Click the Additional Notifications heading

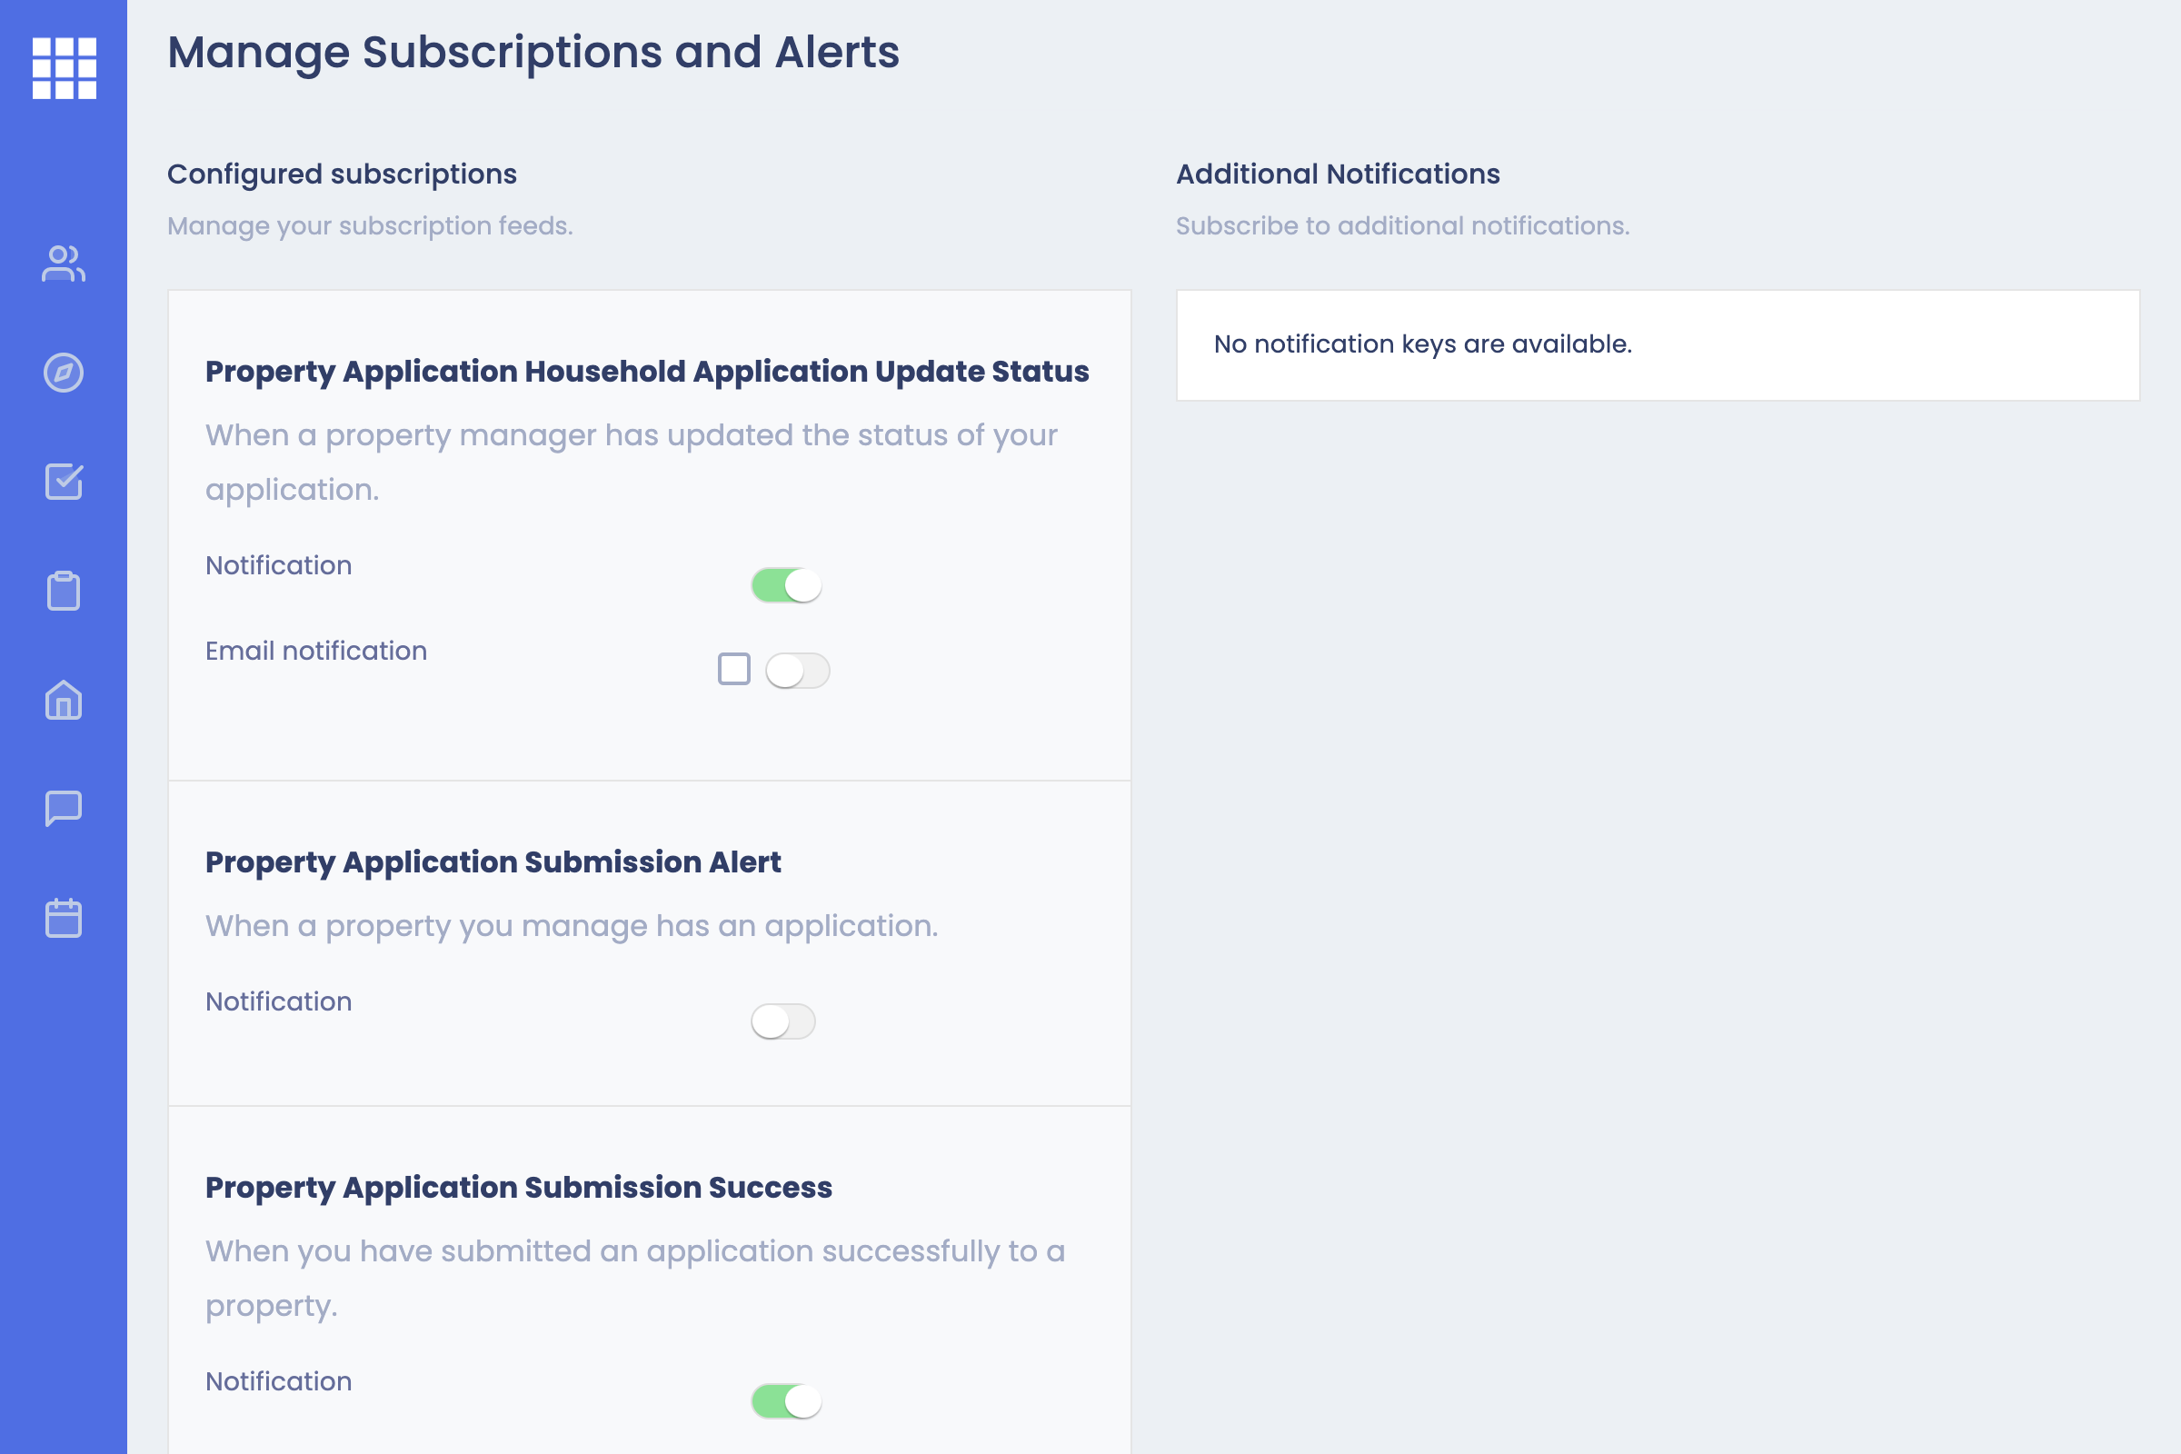tap(1337, 174)
